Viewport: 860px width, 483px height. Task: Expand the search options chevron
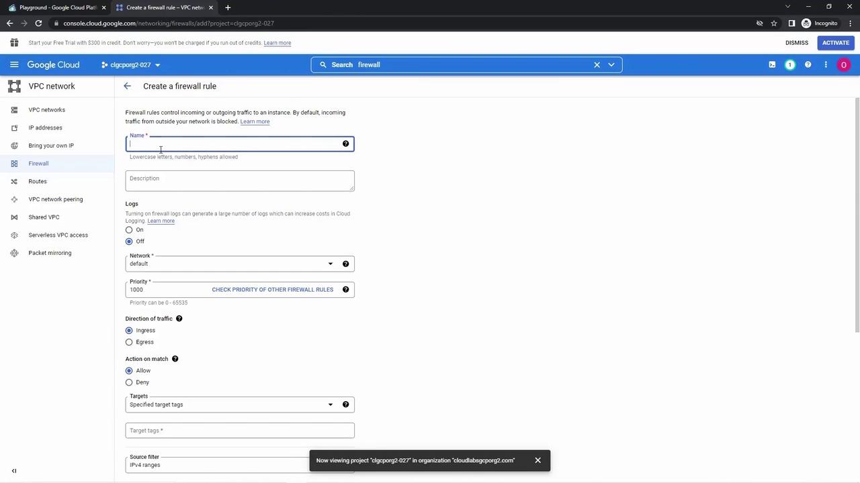point(611,65)
